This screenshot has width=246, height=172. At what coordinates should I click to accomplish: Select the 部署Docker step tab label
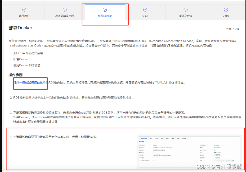(x=105, y=16)
